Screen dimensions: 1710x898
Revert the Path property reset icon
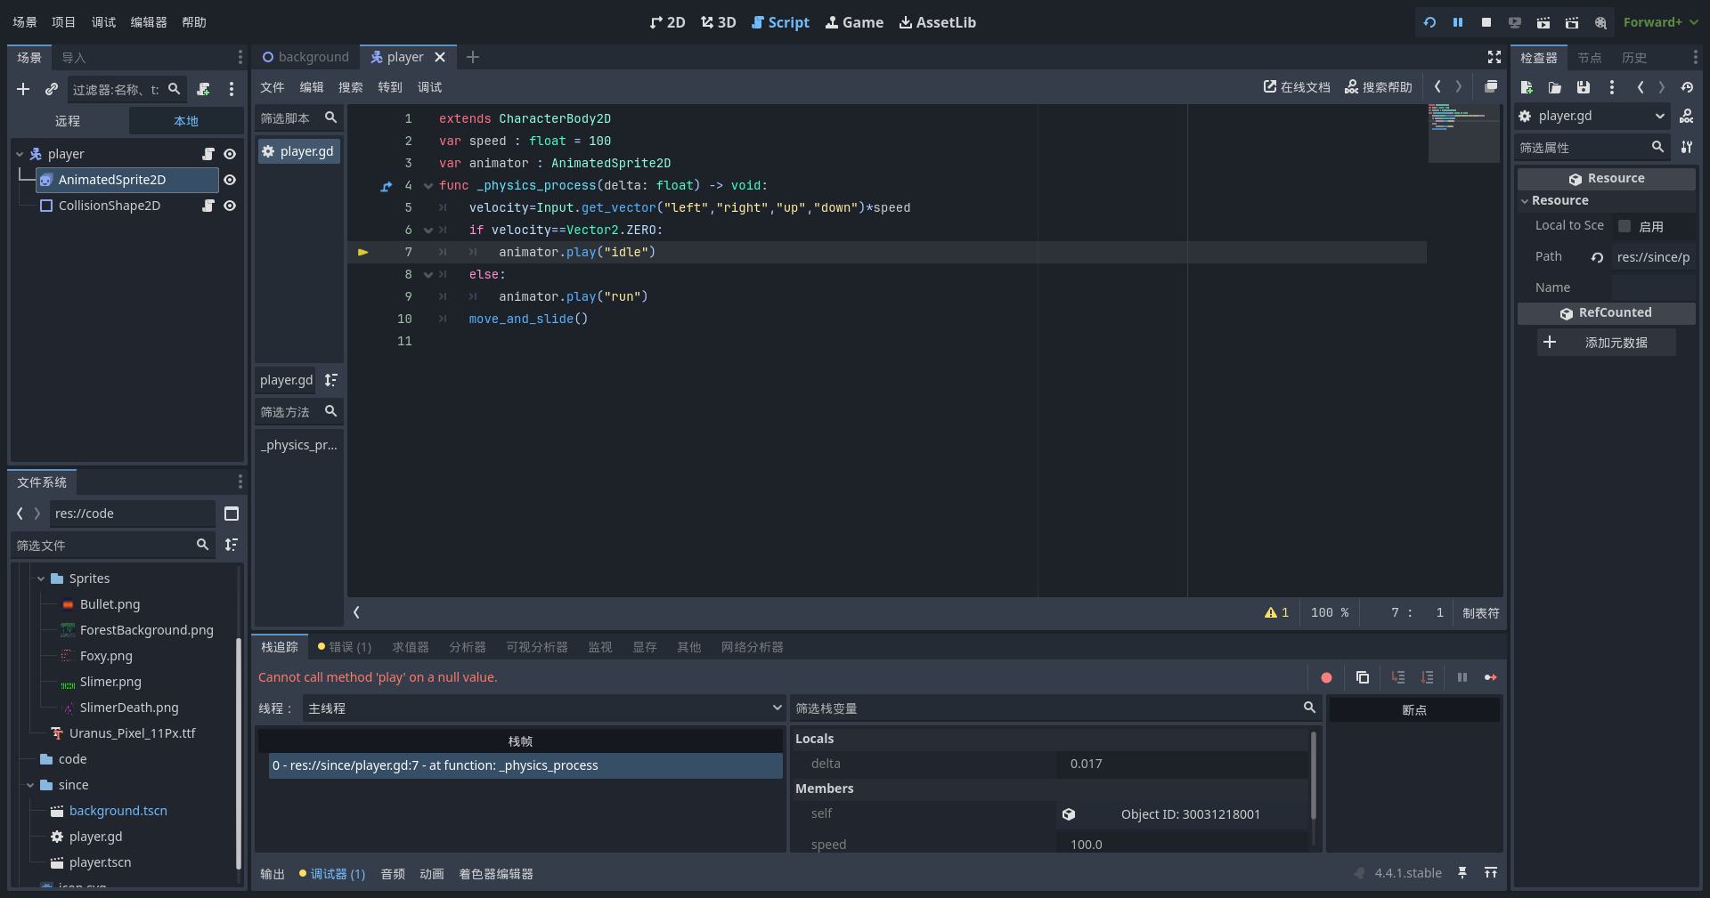point(1598,257)
